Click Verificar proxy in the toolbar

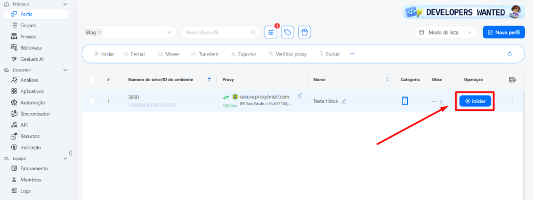click(288, 54)
